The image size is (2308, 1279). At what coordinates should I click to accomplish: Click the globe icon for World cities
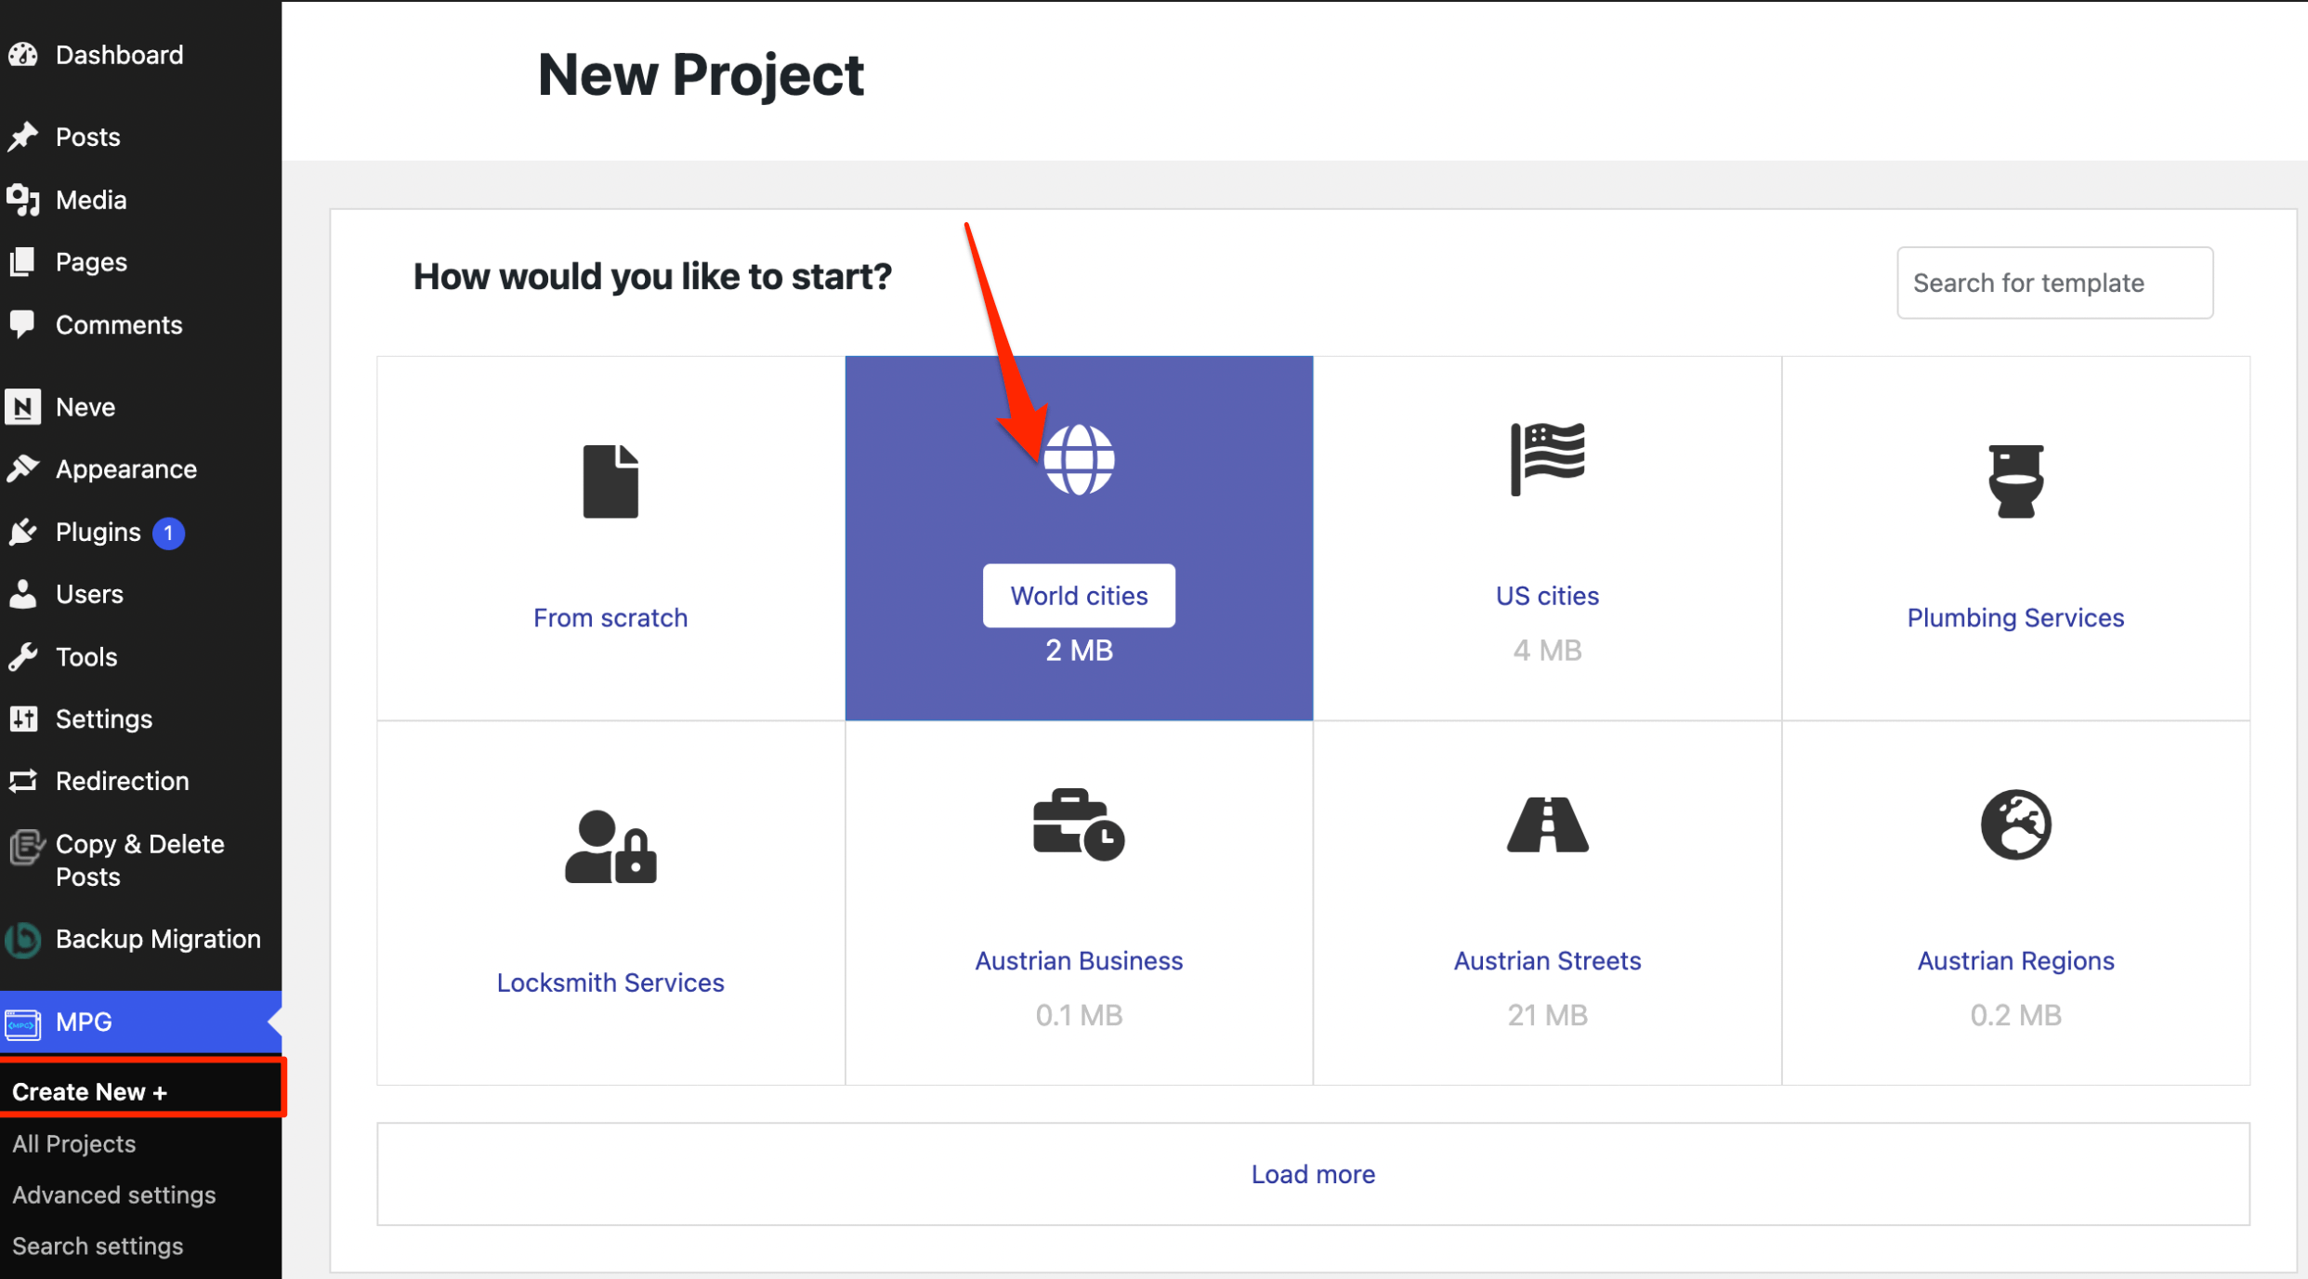point(1078,459)
